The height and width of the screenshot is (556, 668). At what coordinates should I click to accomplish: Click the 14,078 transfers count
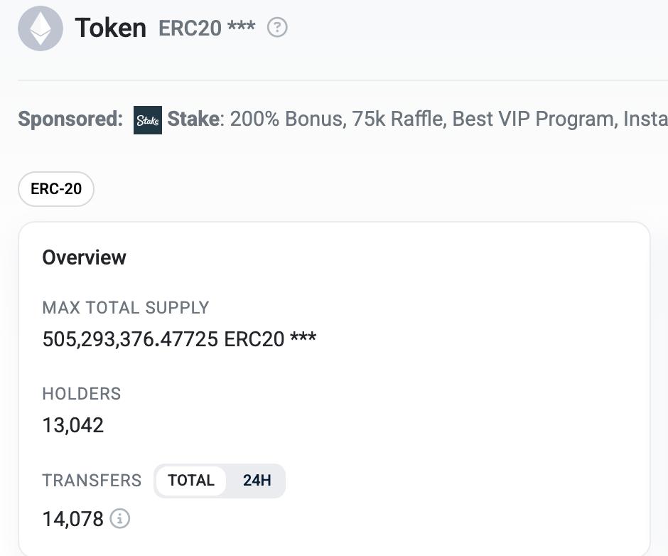[73, 519]
